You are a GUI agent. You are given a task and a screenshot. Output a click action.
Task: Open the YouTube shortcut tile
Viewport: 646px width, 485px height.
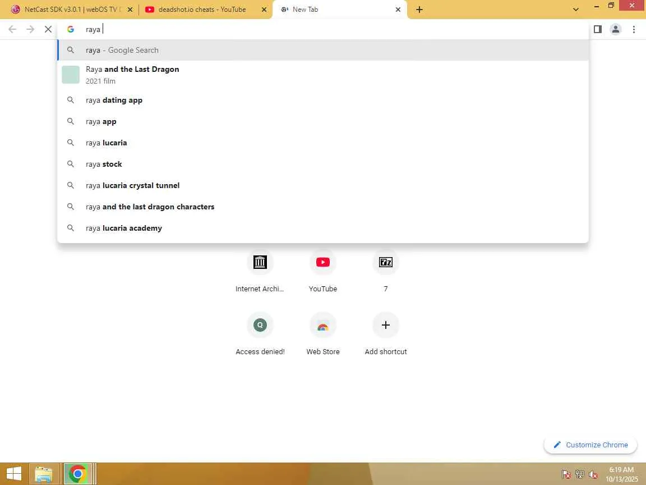pos(323,271)
